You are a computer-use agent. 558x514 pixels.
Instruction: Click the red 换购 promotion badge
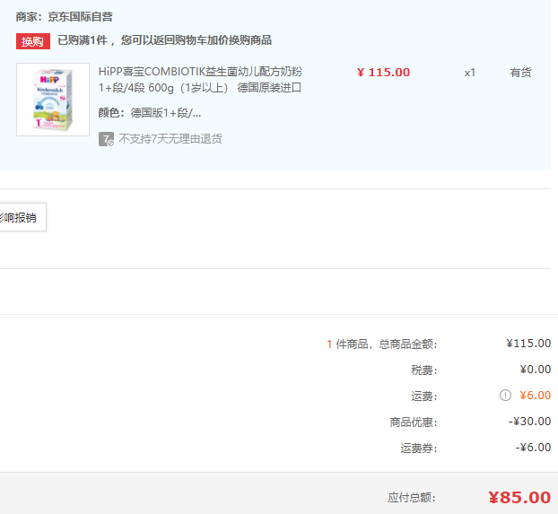click(32, 41)
